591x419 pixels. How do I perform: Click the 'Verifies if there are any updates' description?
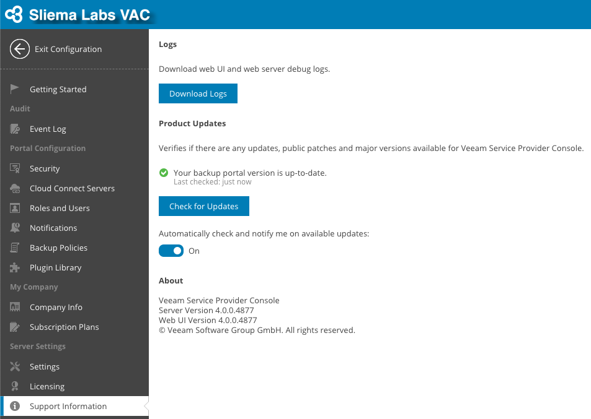pos(371,148)
